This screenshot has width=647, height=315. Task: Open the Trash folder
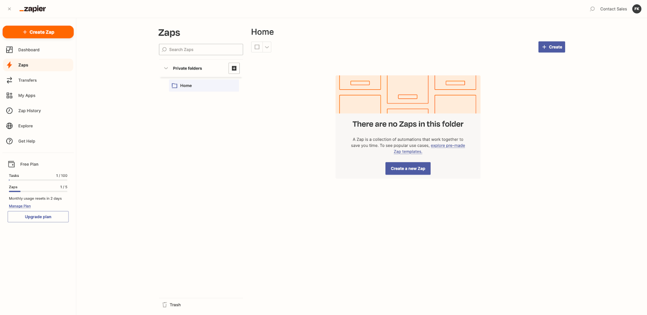[x=171, y=305]
